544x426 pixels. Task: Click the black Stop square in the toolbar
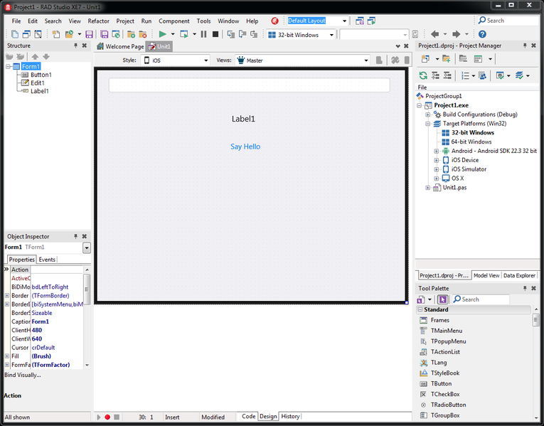point(215,34)
